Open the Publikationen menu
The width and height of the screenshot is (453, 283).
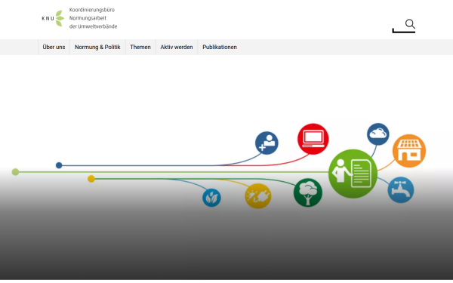pyautogui.click(x=220, y=47)
